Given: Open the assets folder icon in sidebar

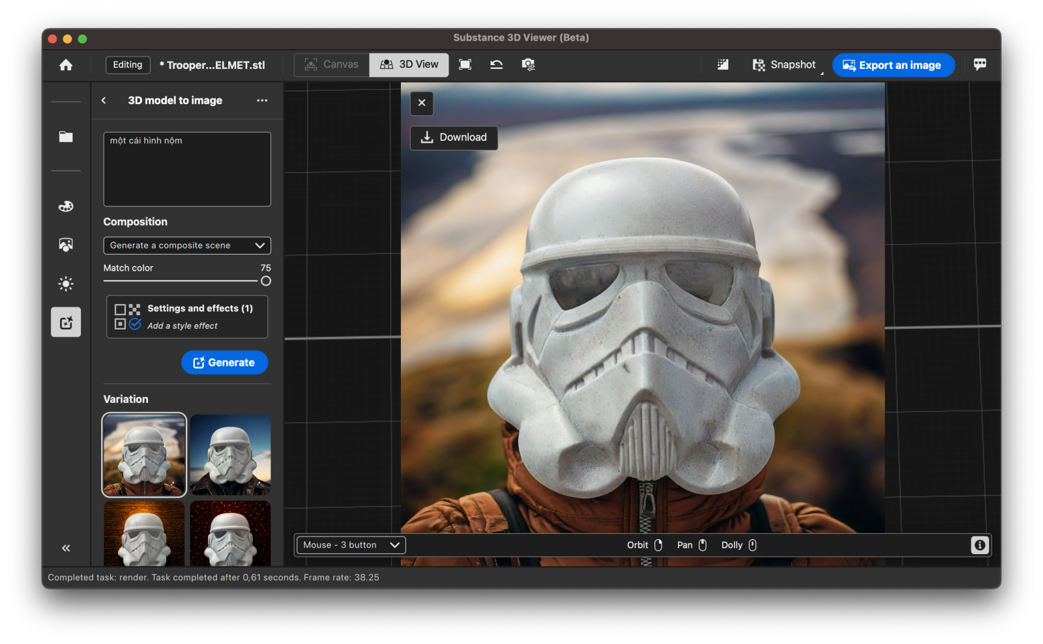Looking at the screenshot, I should pyautogui.click(x=66, y=137).
